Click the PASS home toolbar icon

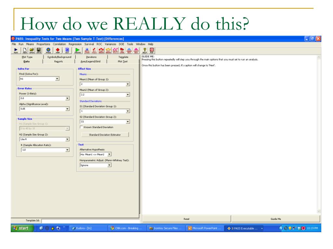point(48,51)
